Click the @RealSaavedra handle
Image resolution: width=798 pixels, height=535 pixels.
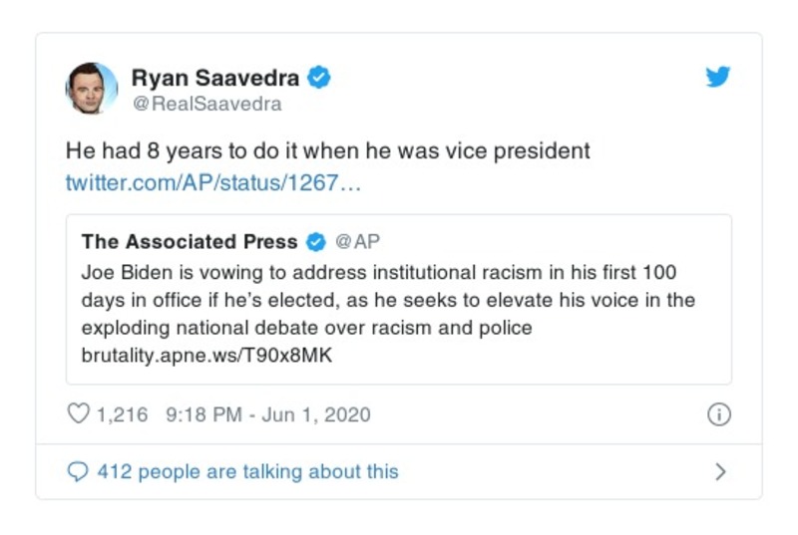(x=206, y=104)
